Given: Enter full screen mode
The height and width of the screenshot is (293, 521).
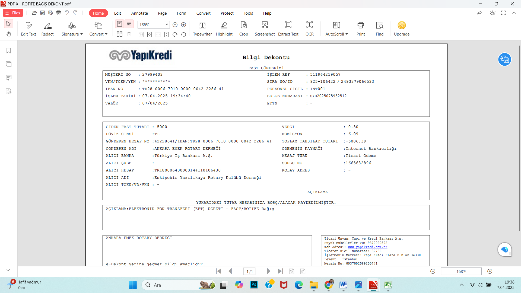Looking at the screenshot, I should coord(503,13).
